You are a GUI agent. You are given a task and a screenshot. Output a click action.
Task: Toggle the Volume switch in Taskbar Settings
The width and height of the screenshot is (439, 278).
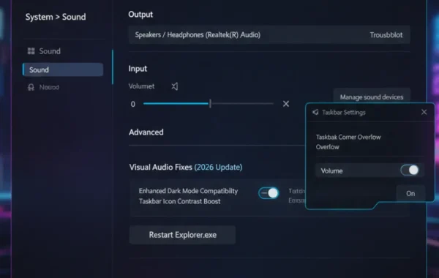(x=410, y=170)
